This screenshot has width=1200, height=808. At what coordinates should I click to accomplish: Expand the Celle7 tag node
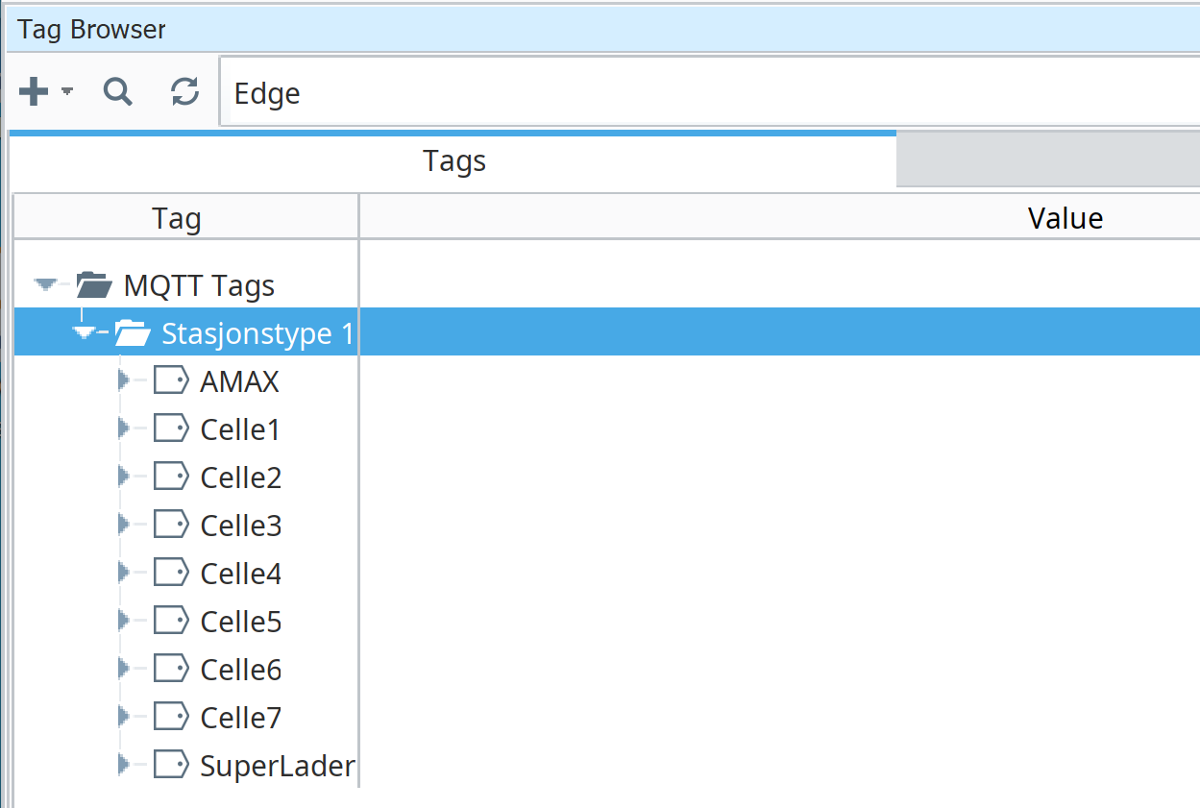click(x=123, y=718)
